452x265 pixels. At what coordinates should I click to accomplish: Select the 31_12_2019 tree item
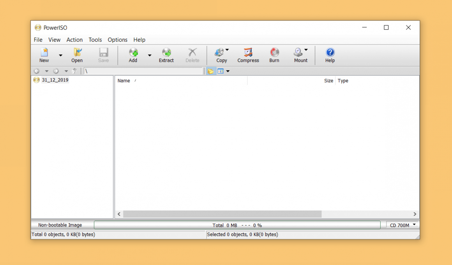pos(55,80)
